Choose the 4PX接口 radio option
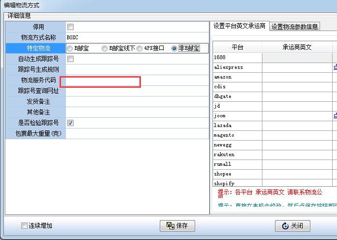Screen dimensions: 337x240 [139, 48]
